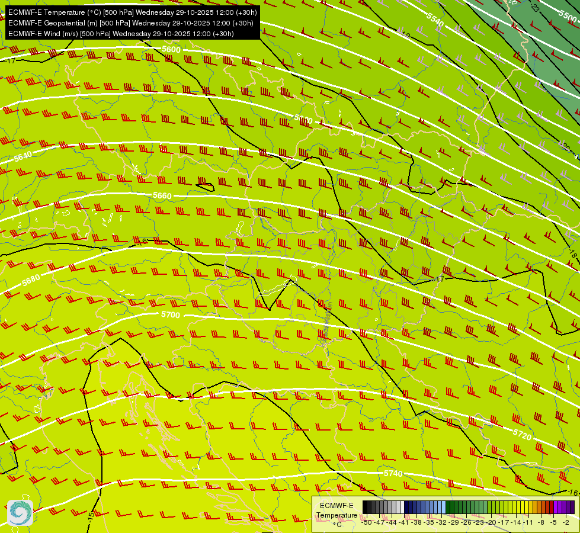Click the -5 value on legend scale
The height and width of the screenshot is (533, 580).
click(x=553, y=522)
